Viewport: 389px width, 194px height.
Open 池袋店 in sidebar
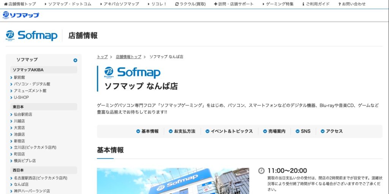coord(19,135)
